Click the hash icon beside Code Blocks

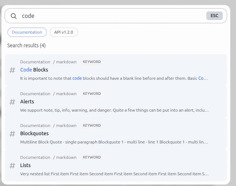(x=13, y=70)
